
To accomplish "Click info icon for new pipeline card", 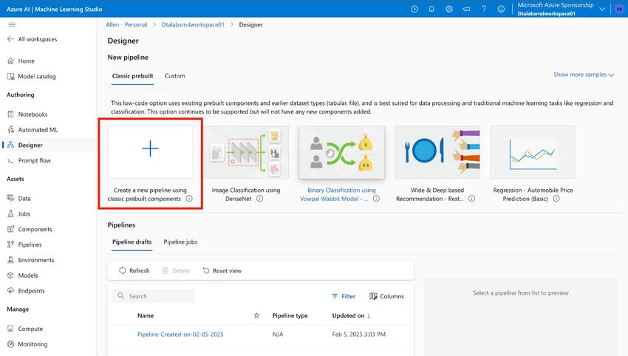I will click(x=189, y=199).
